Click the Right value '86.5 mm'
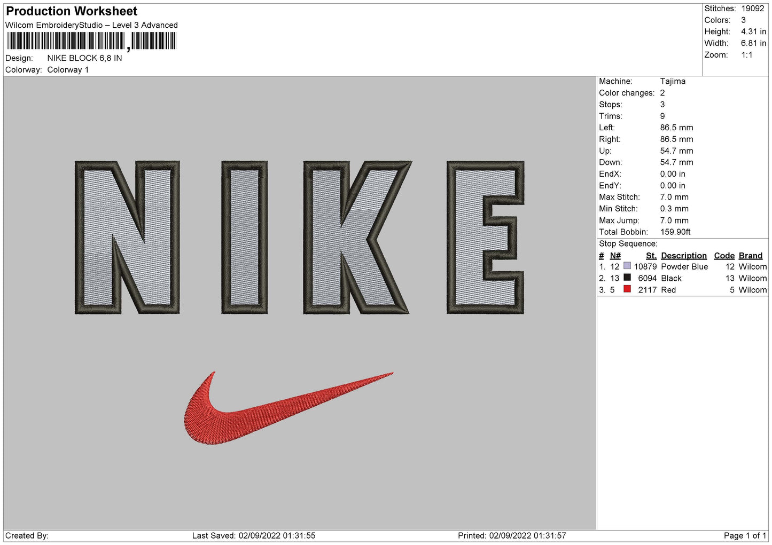The image size is (772, 545). point(676,139)
